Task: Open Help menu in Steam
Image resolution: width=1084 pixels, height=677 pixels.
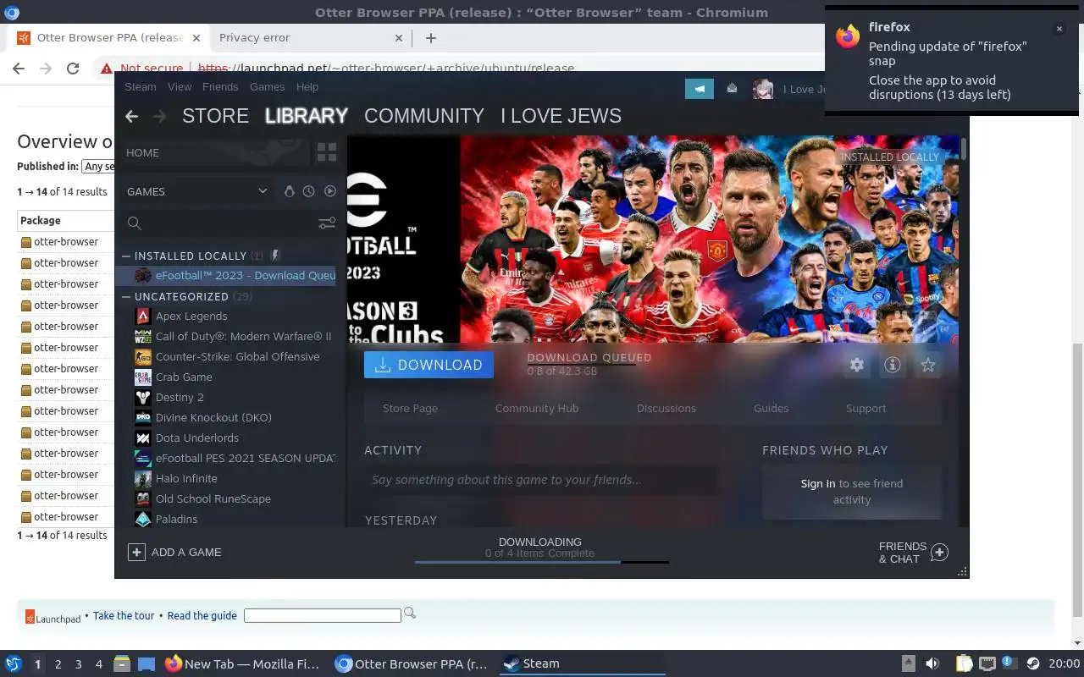Action: tap(307, 86)
